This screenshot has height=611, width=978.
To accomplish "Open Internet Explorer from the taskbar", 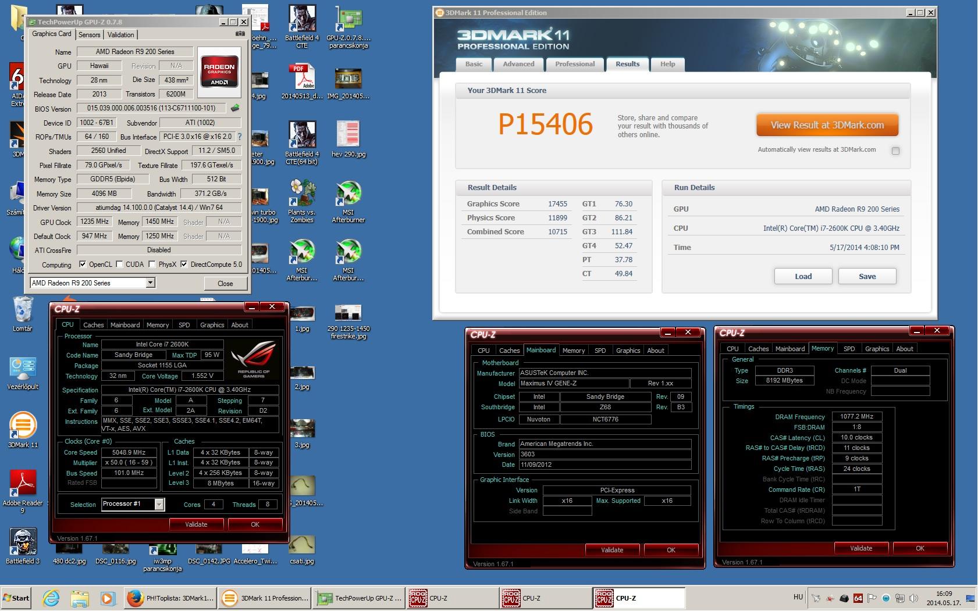I will coord(51,598).
